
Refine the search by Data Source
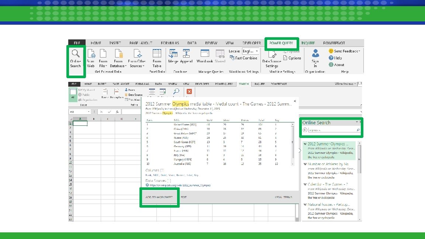[134, 95]
